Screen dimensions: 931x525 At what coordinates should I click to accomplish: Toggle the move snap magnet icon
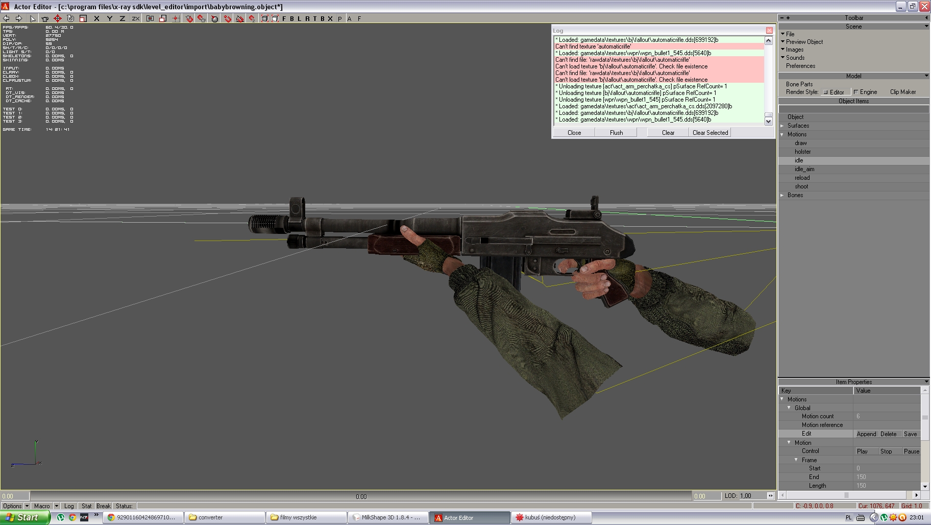[x=227, y=18]
